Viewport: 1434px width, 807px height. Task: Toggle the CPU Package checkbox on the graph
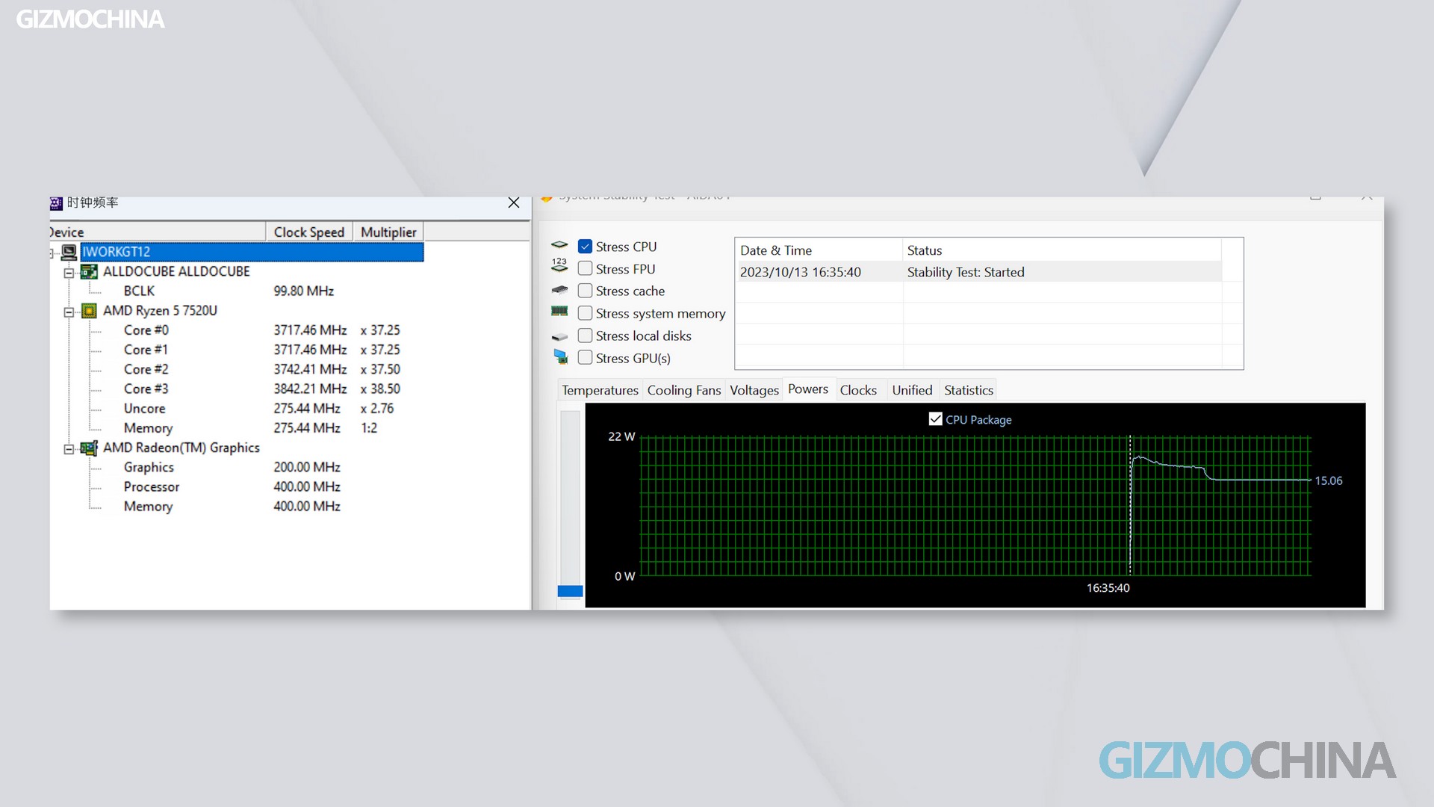(936, 419)
